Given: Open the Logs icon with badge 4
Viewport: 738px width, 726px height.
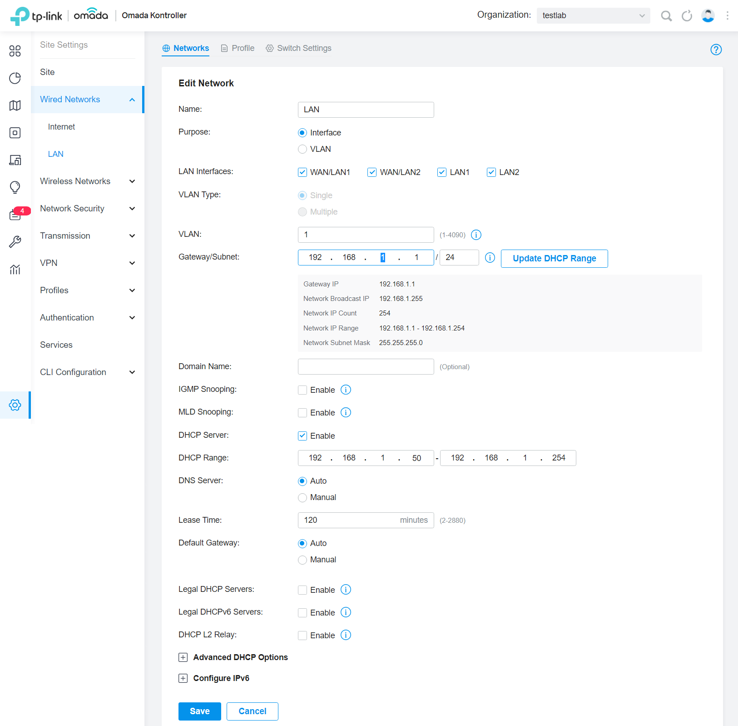Looking at the screenshot, I should (16, 214).
